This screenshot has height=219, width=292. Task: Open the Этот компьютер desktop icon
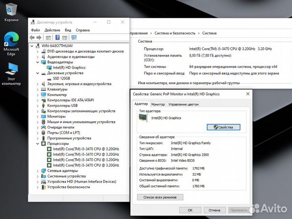[x=11, y=74]
